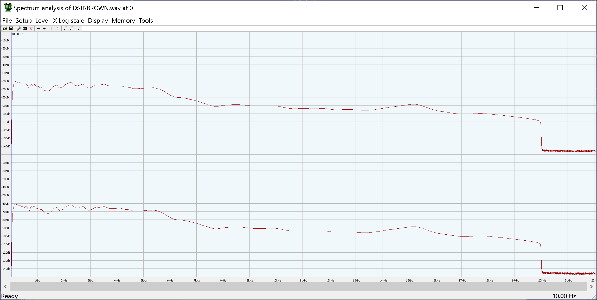Click the X Log scale menu item
This screenshot has height=300, width=597.
tap(69, 21)
